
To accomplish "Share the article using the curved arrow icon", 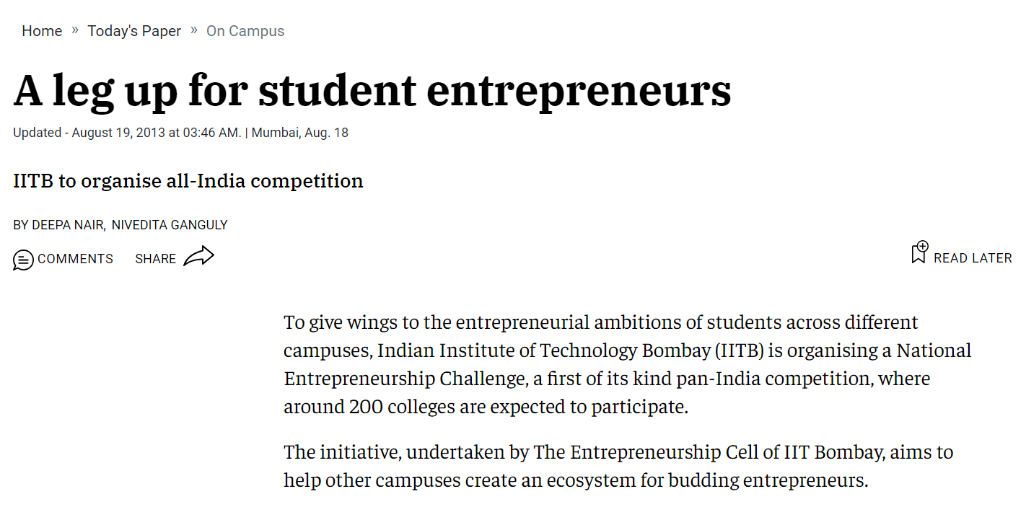I will click(201, 256).
